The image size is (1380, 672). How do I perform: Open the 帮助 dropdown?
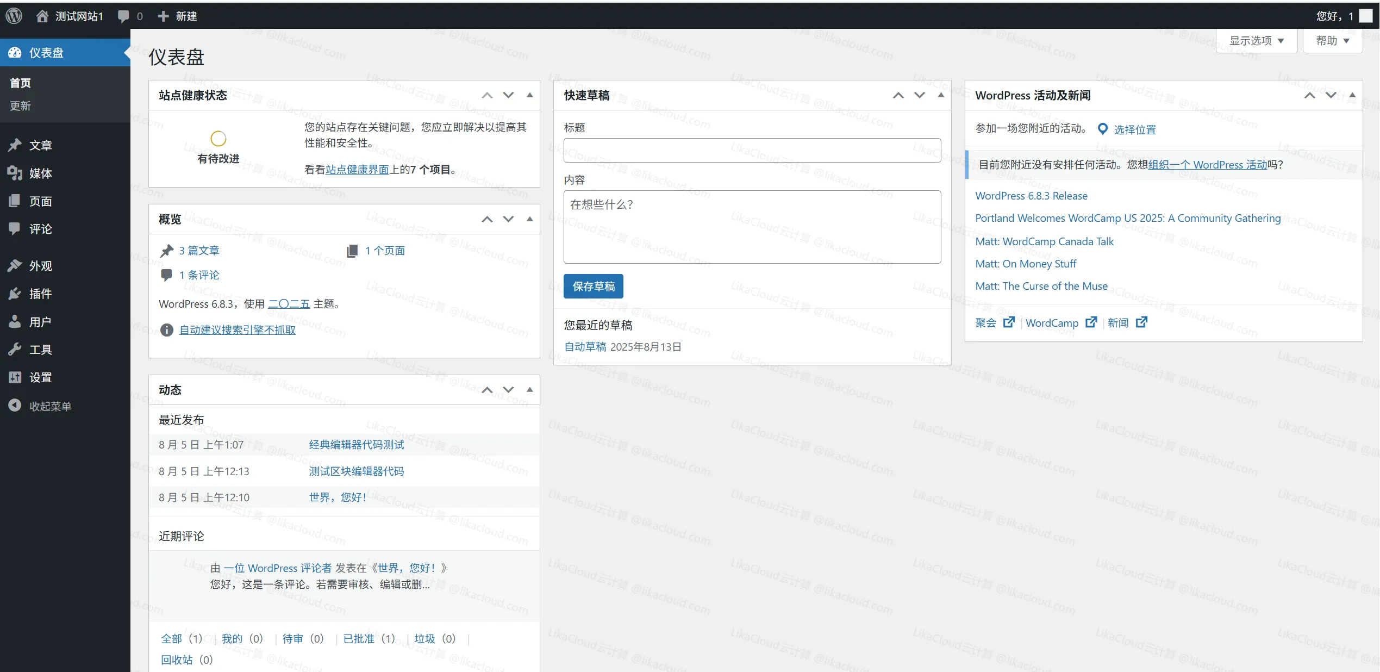point(1333,40)
